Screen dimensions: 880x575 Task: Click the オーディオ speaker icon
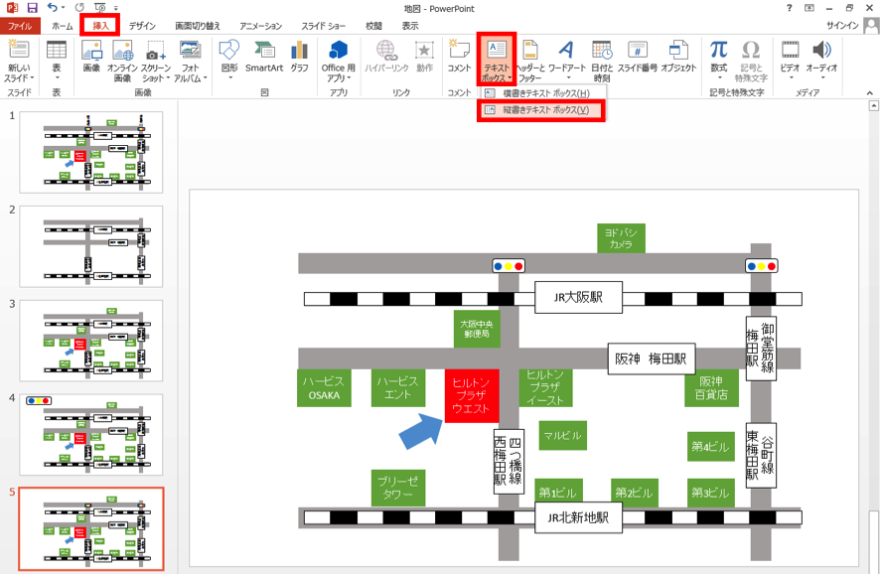pyautogui.click(x=821, y=50)
